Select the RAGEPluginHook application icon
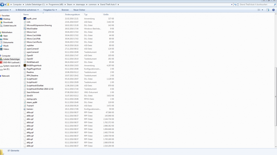277x155 pixels. 25,66
